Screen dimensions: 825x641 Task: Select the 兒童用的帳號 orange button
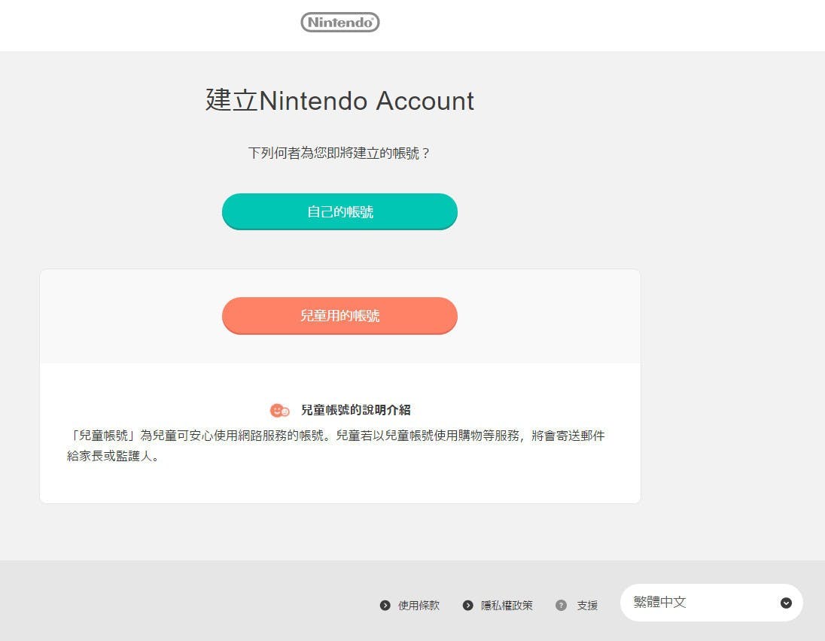click(340, 315)
